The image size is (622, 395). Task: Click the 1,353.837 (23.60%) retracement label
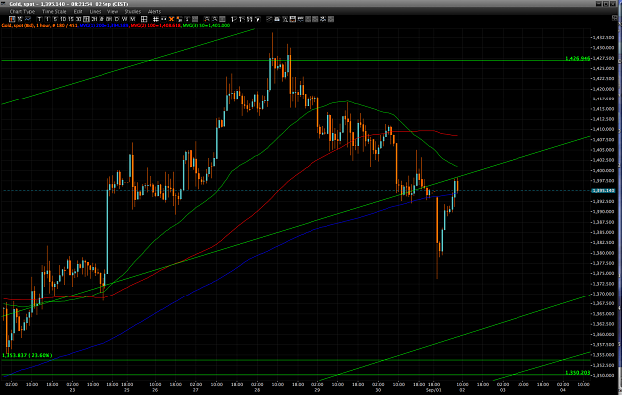[27, 355]
